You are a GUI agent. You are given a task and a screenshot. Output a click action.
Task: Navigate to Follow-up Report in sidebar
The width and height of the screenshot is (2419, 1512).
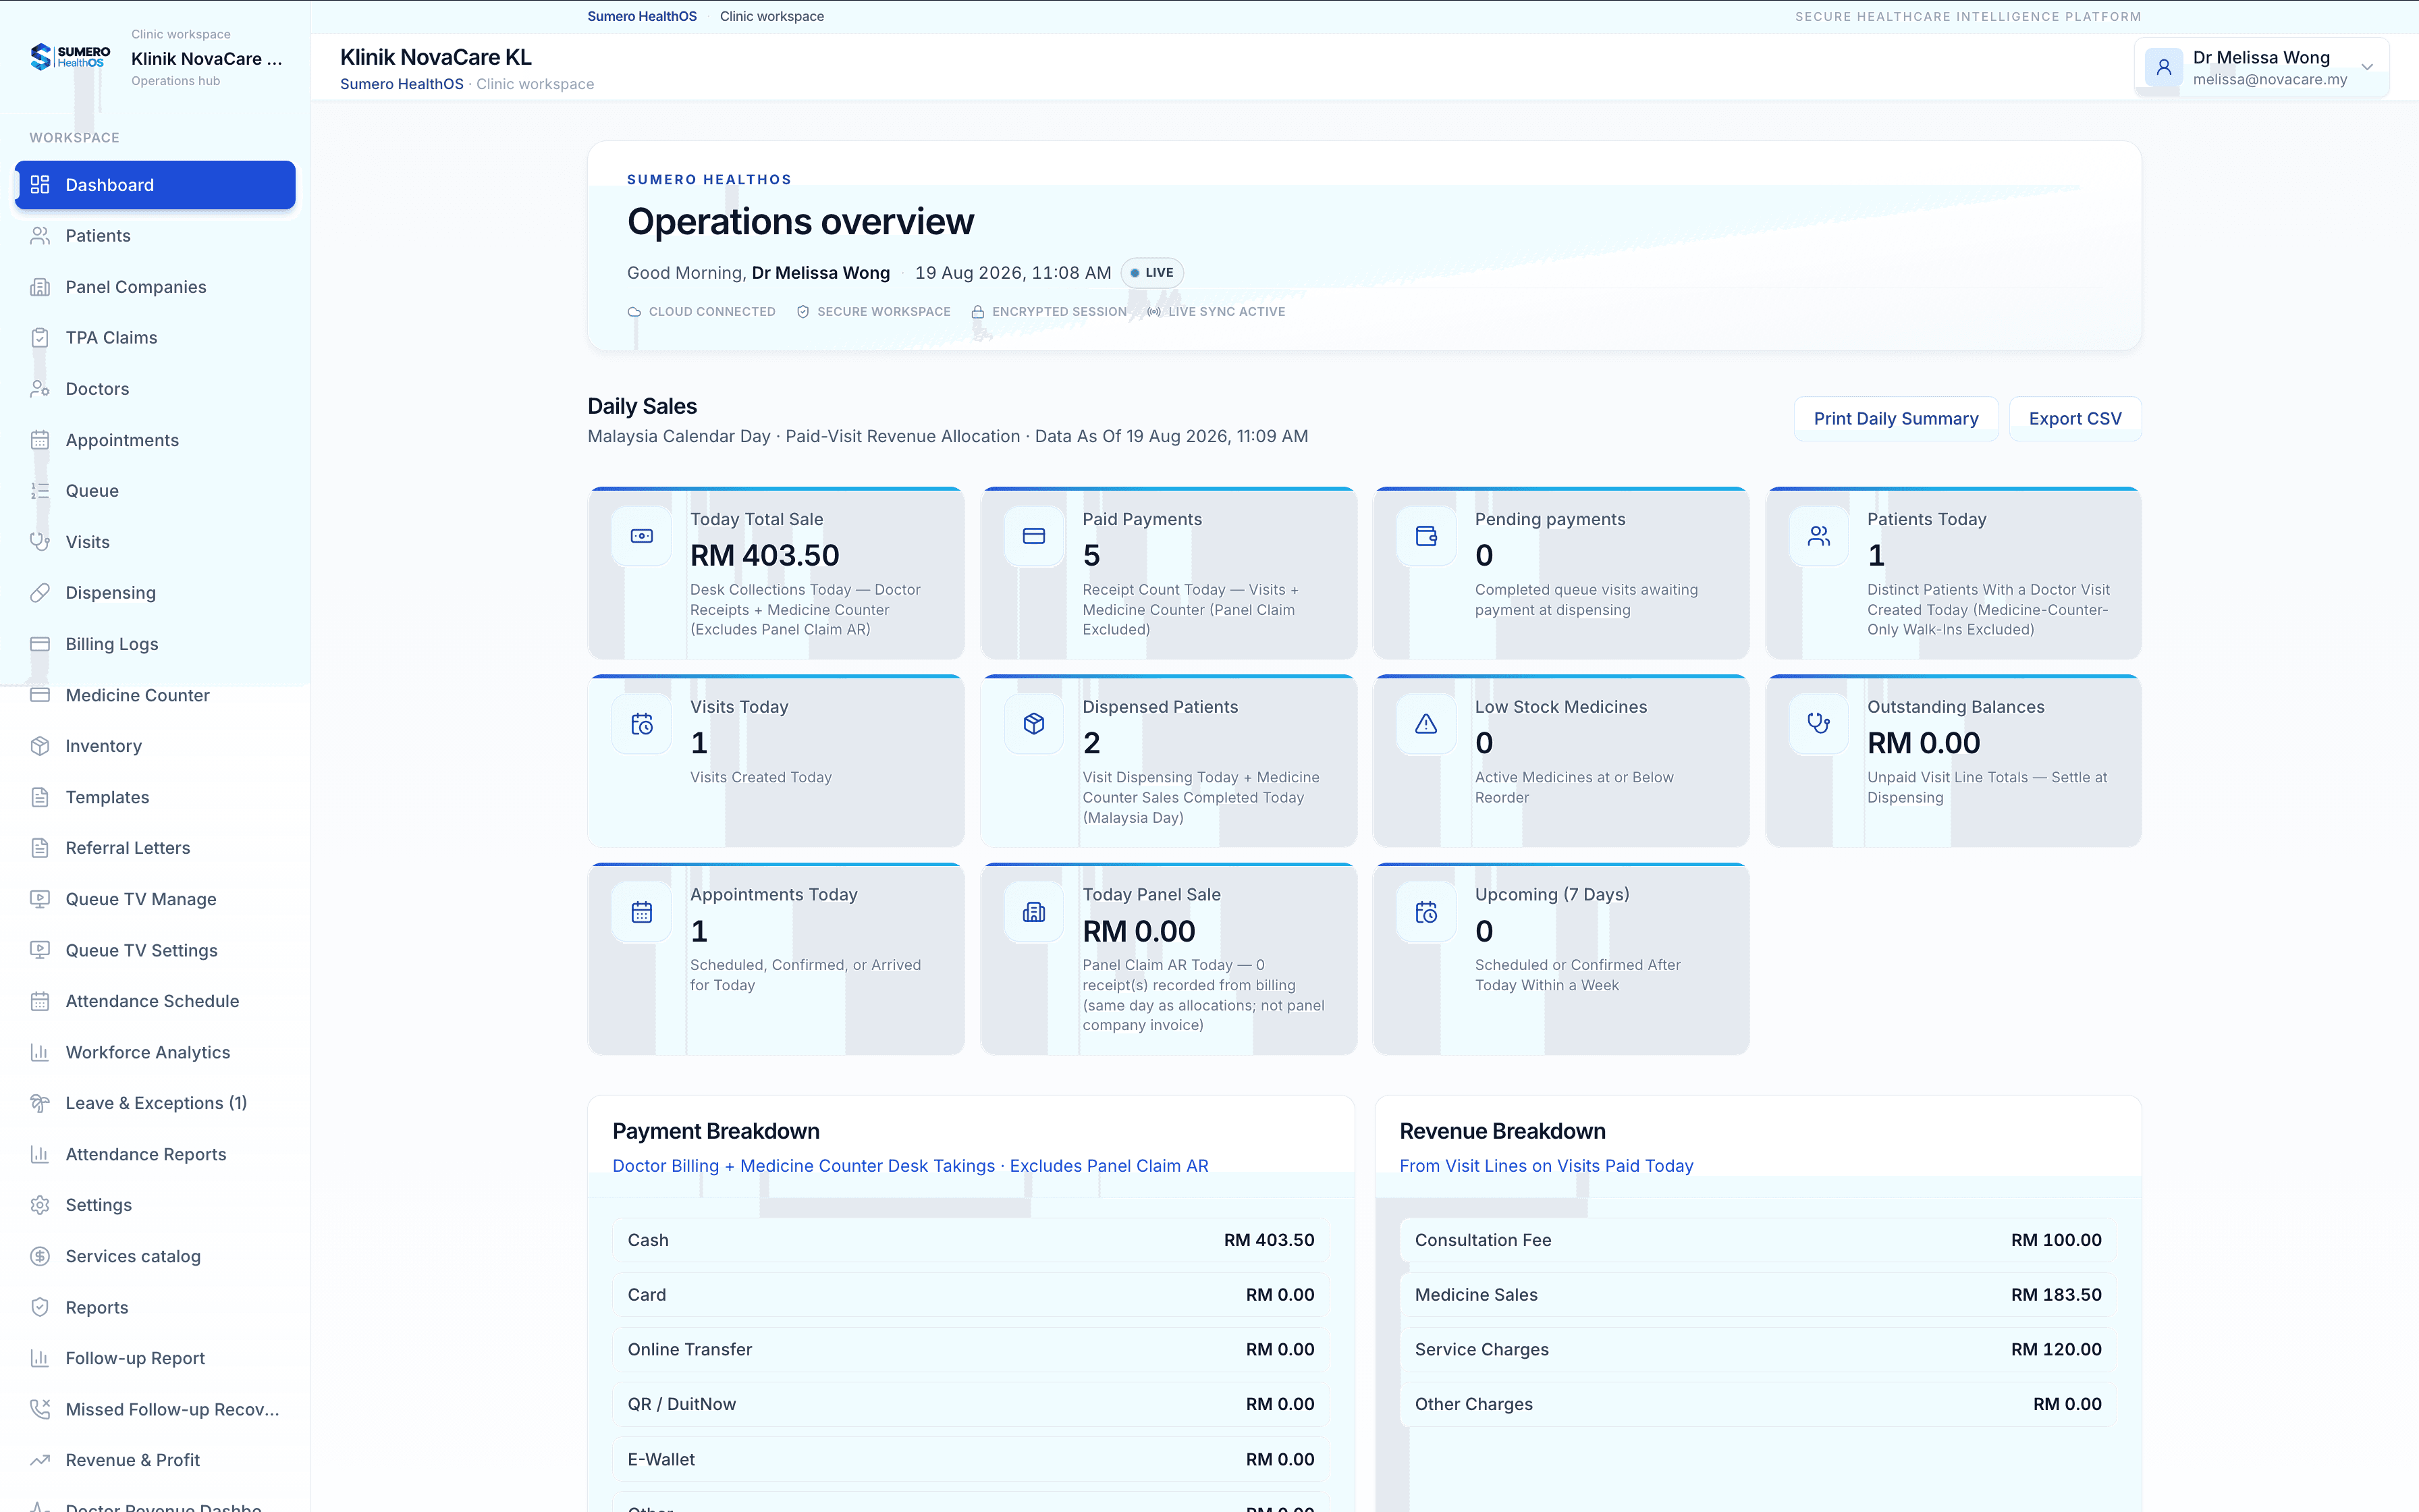[x=155, y=1358]
